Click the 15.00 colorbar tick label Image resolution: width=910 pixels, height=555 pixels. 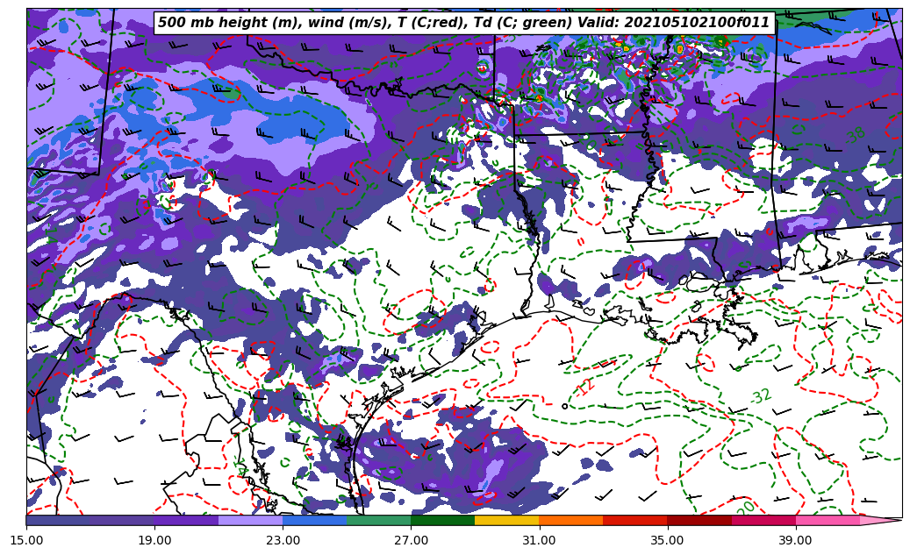click(x=26, y=540)
